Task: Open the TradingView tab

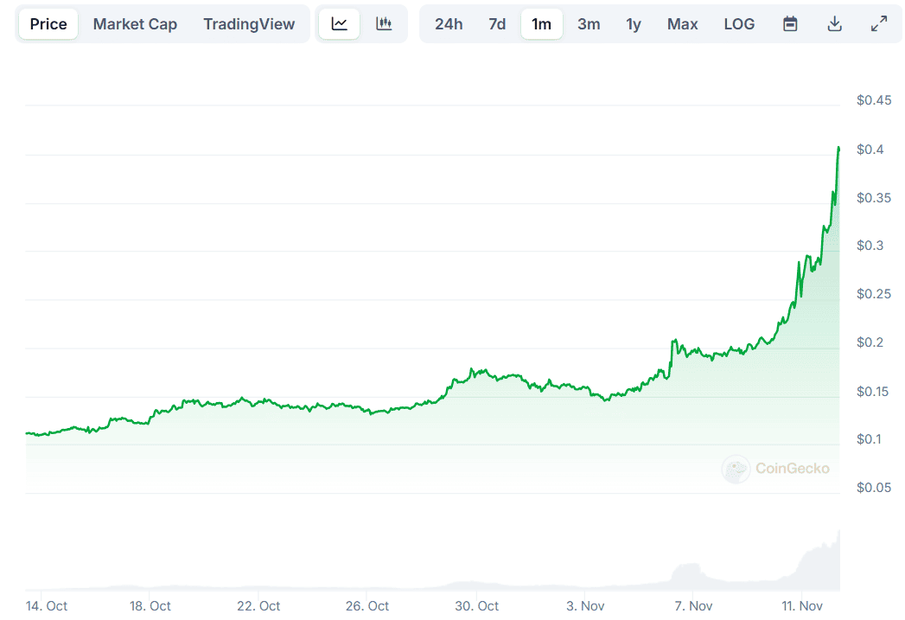Action: click(249, 24)
